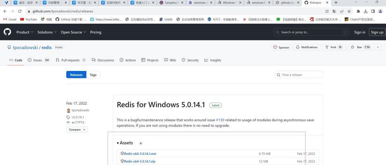Click Sign in link

coord(360,32)
